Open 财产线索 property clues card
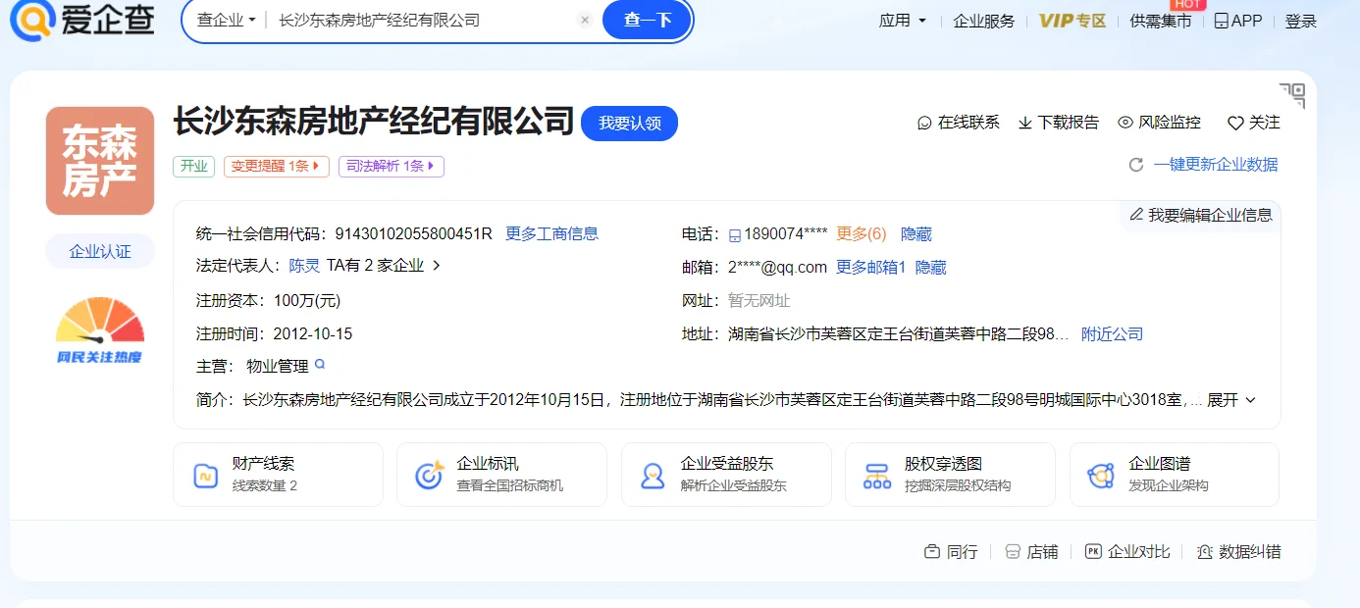 278,475
